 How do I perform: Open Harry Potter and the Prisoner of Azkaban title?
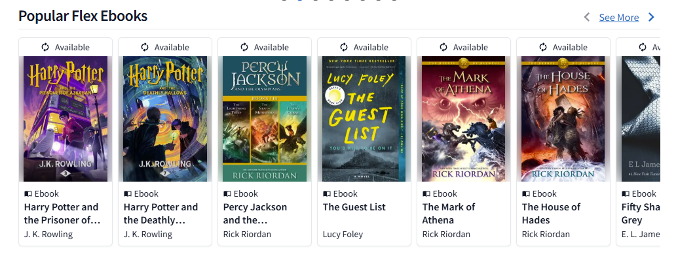(x=62, y=214)
